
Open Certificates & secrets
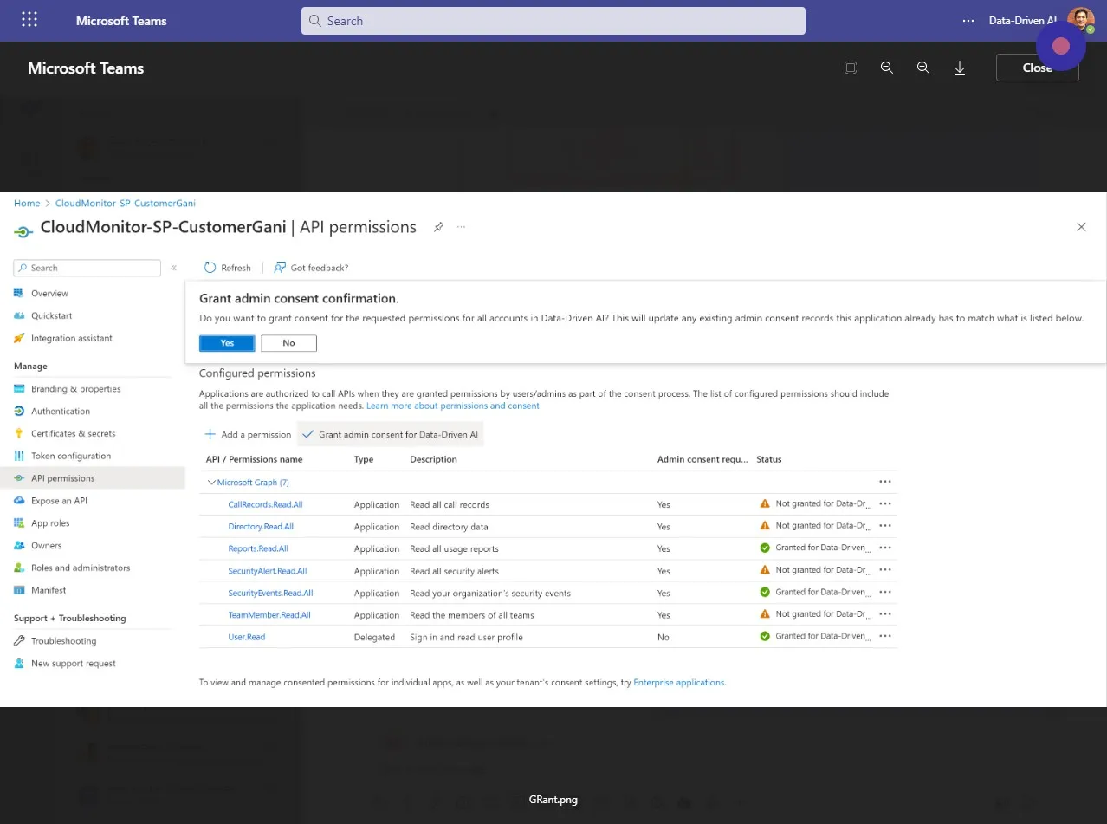click(73, 434)
